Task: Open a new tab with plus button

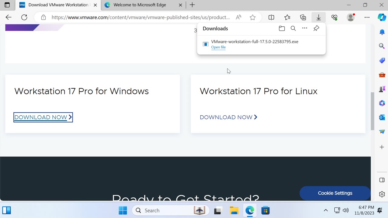Action: (192, 5)
